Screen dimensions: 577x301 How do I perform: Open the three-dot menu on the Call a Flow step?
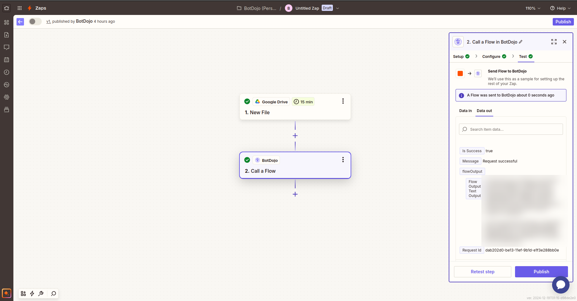343,160
